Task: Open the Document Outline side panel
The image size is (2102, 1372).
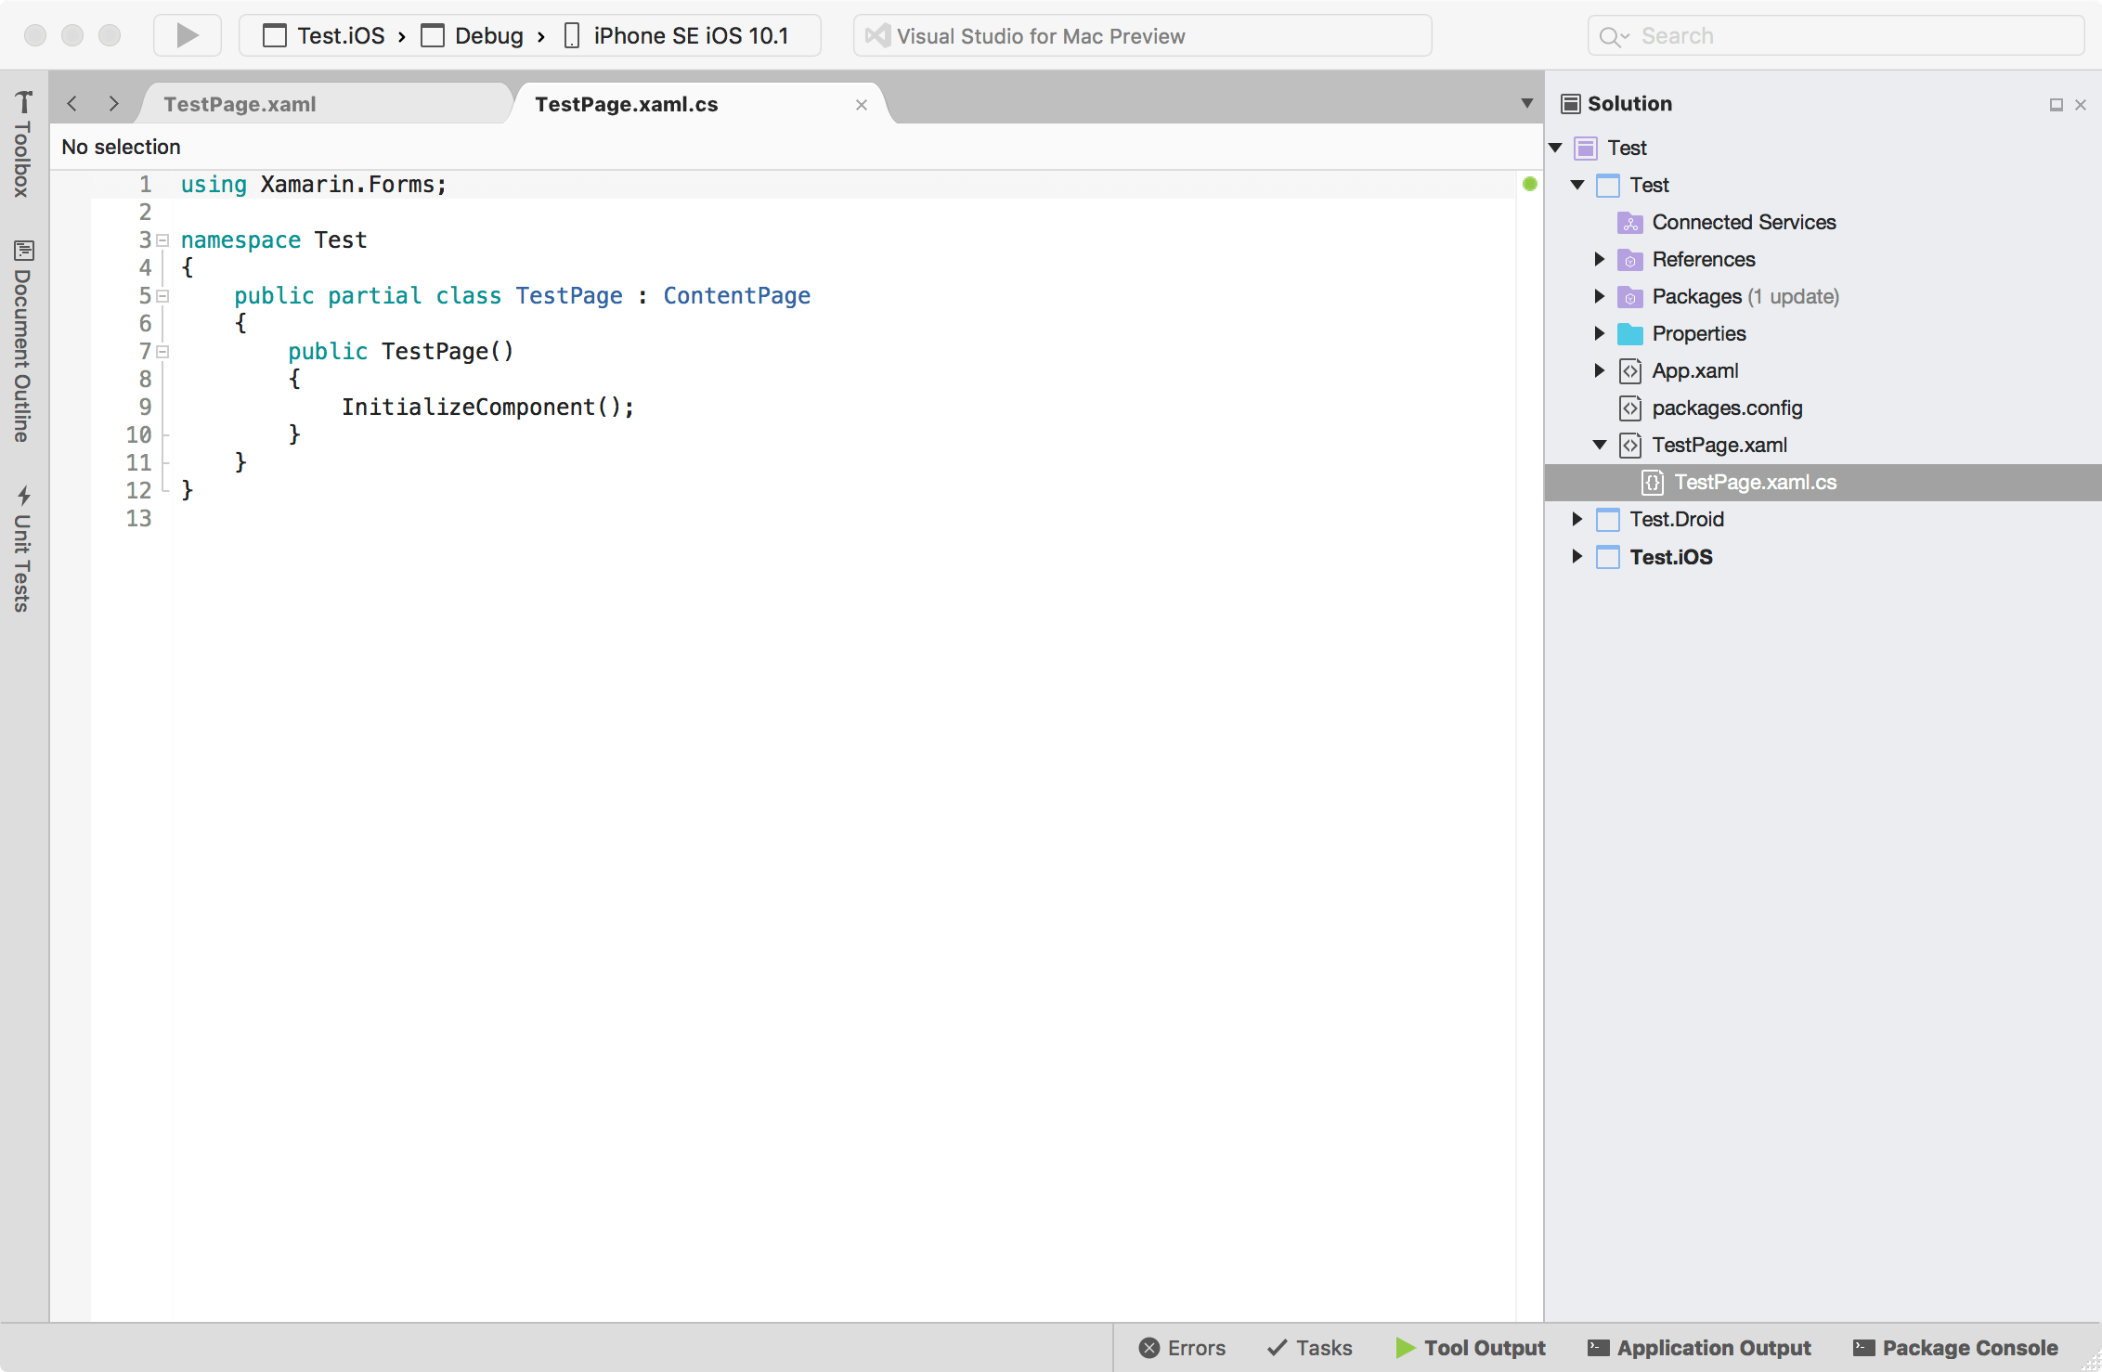Action: [22, 341]
